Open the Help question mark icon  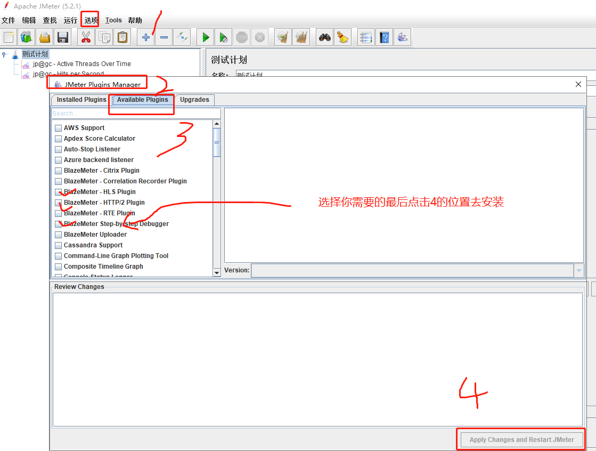pyautogui.click(x=384, y=37)
